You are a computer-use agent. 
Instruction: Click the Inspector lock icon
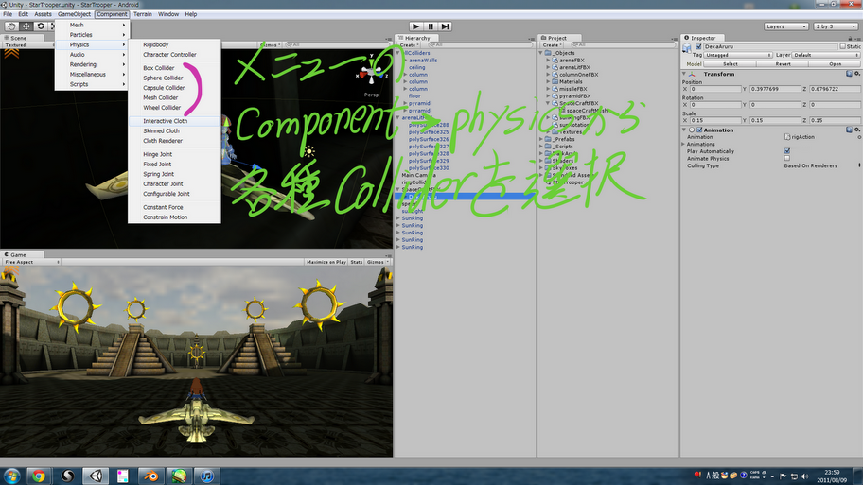851,38
